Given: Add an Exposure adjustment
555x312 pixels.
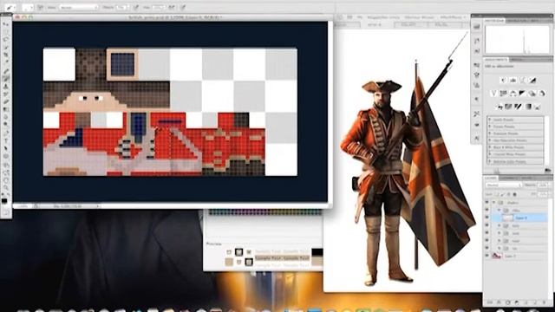Looking at the screenshot, I should (532, 81).
